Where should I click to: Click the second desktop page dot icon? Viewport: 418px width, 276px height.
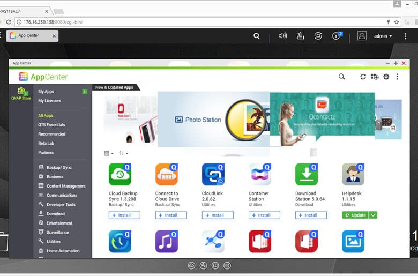[x=204, y=265]
